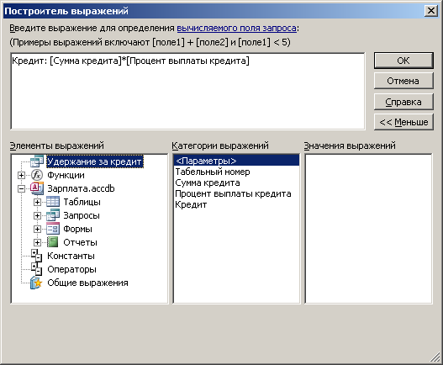443x365 pixels.
Task: Click the Формы forms icon
Action: coord(53,229)
